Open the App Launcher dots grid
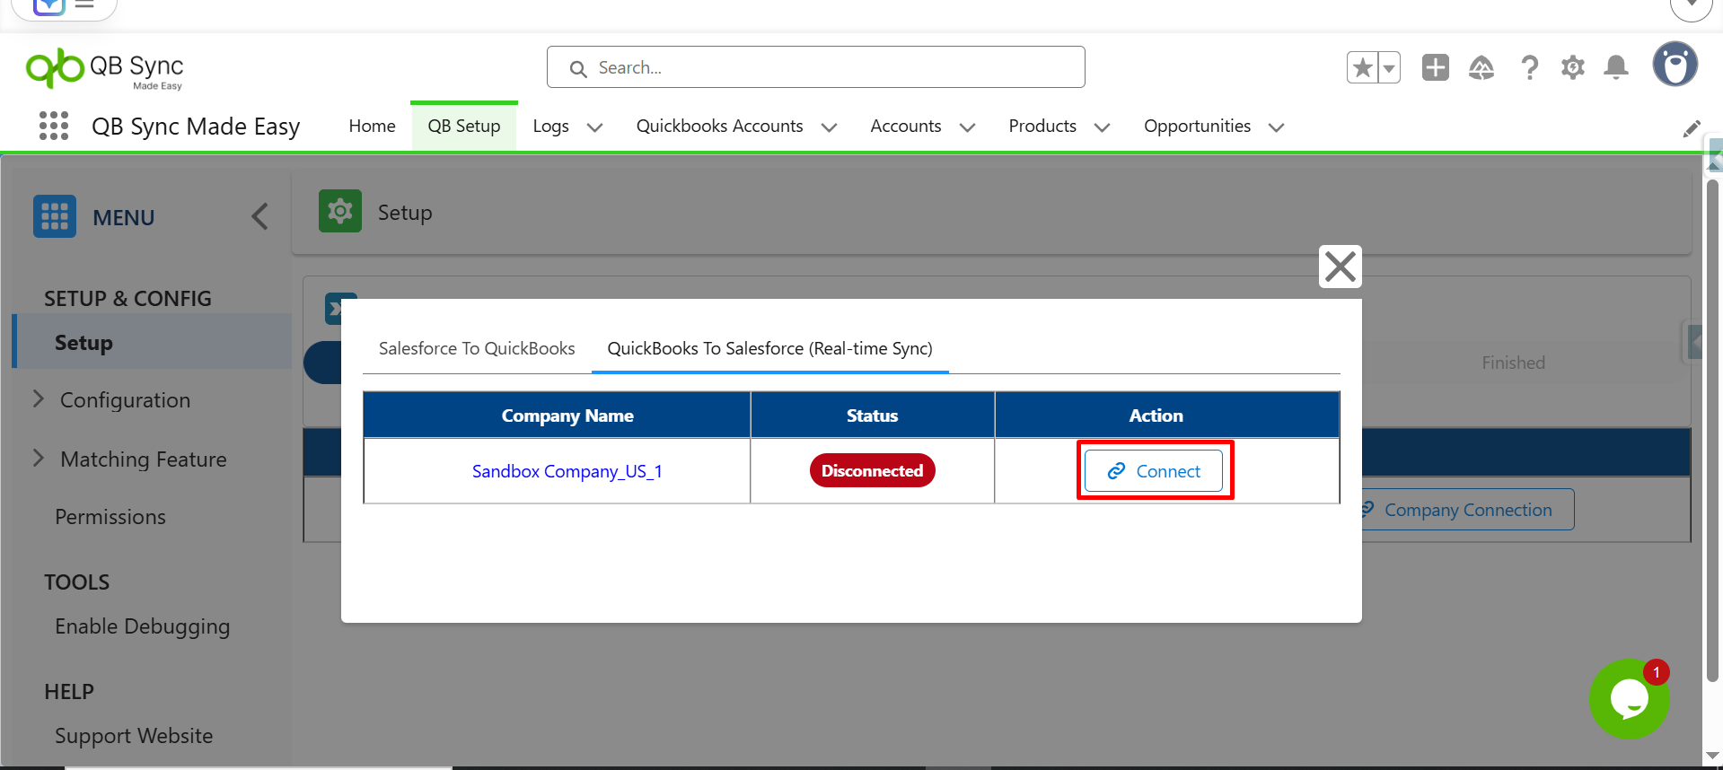Viewport: 1723px width, 770px height. click(x=54, y=126)
